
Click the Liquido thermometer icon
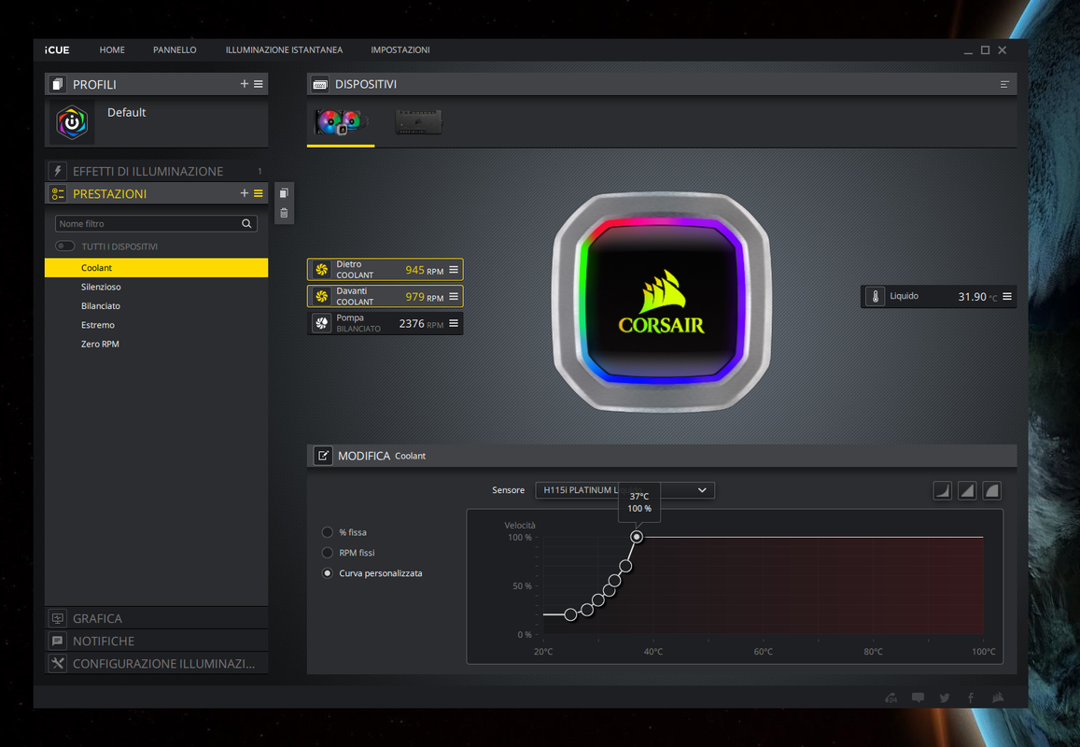click(875, 296)
